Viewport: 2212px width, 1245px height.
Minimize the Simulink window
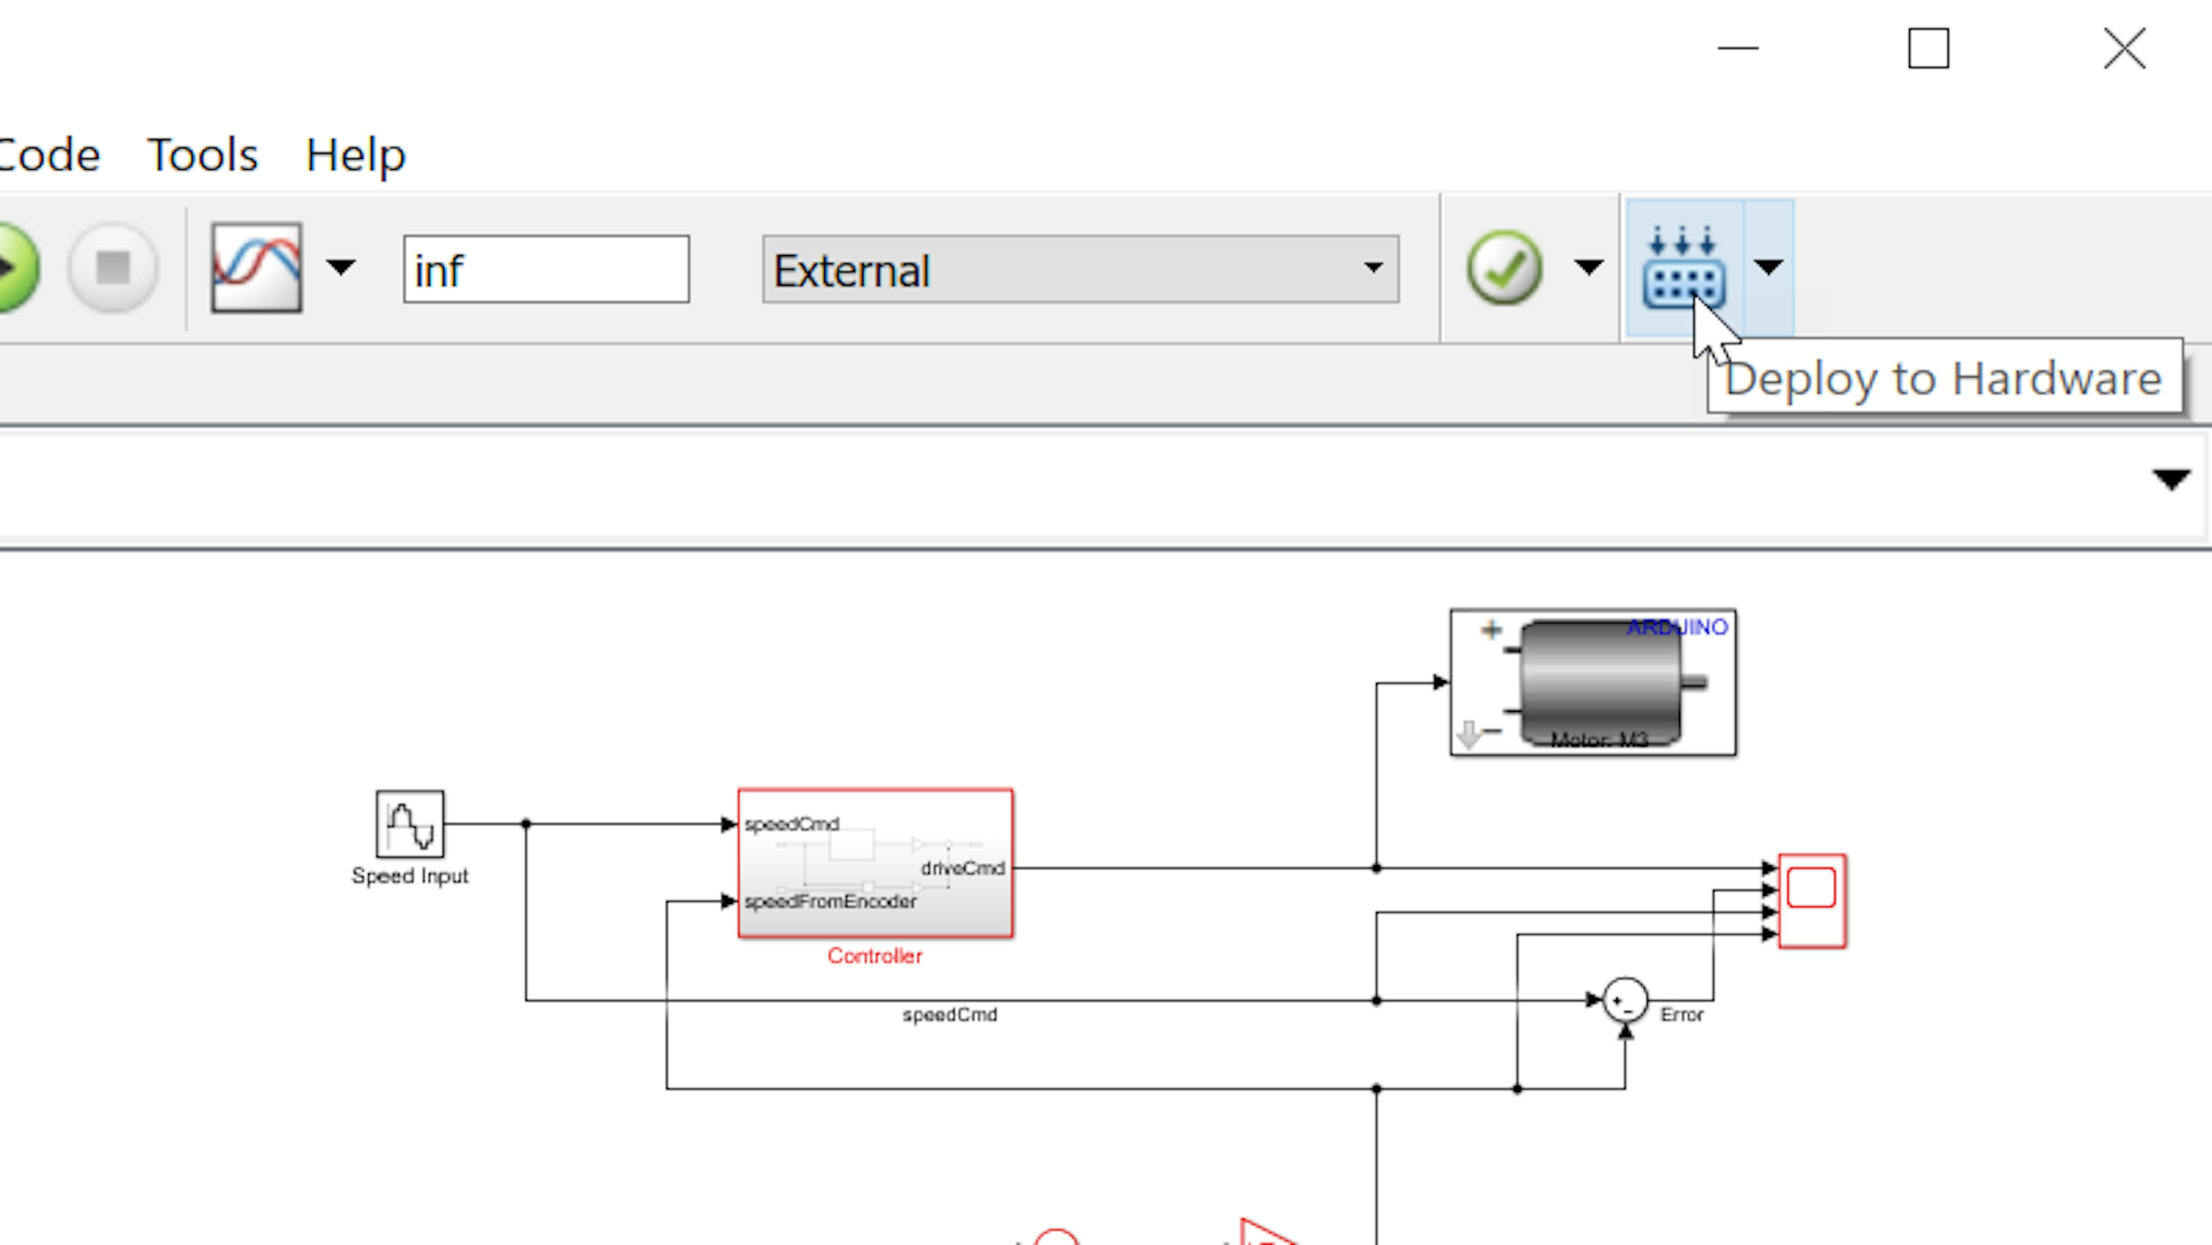(x=1738, y=48)
